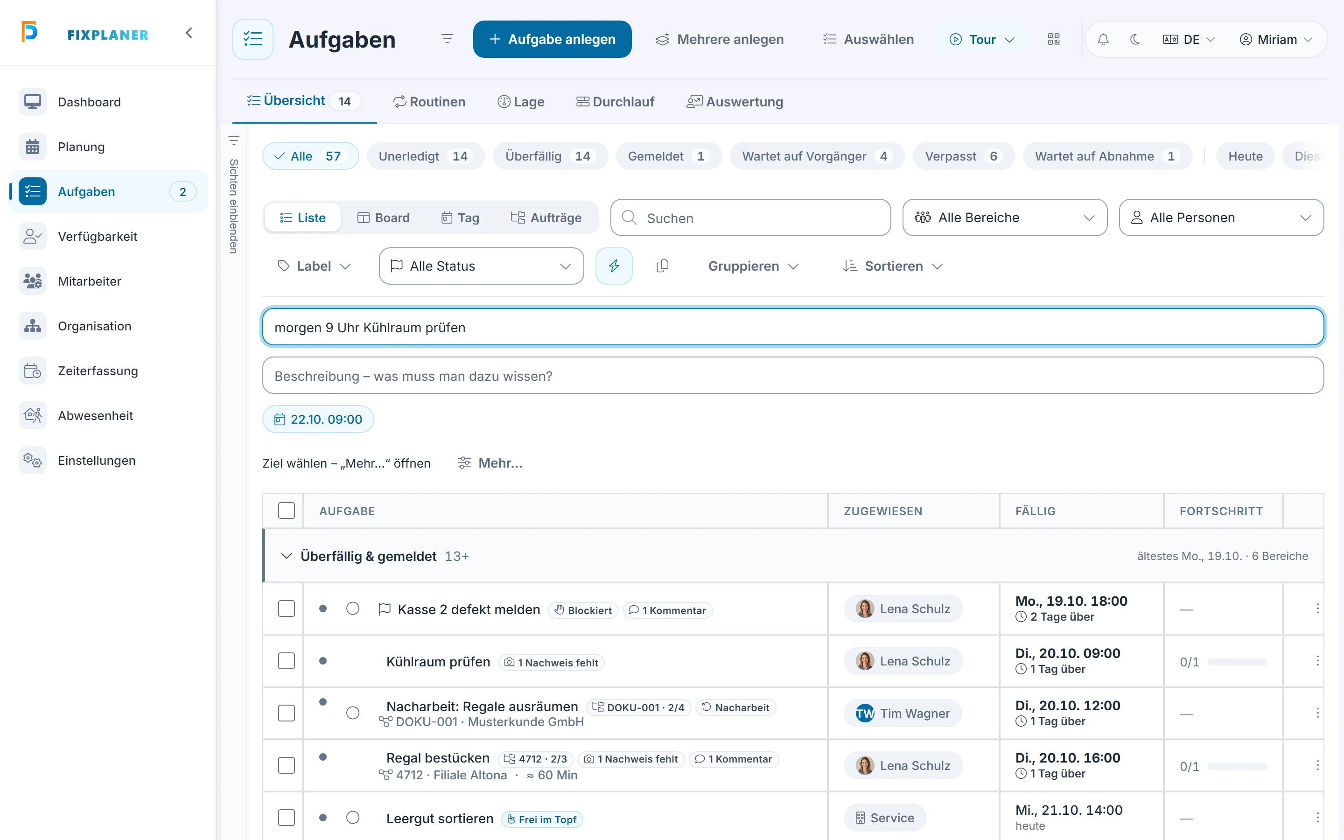Open Zeiterfassung in sidebar

pos(108,371)
